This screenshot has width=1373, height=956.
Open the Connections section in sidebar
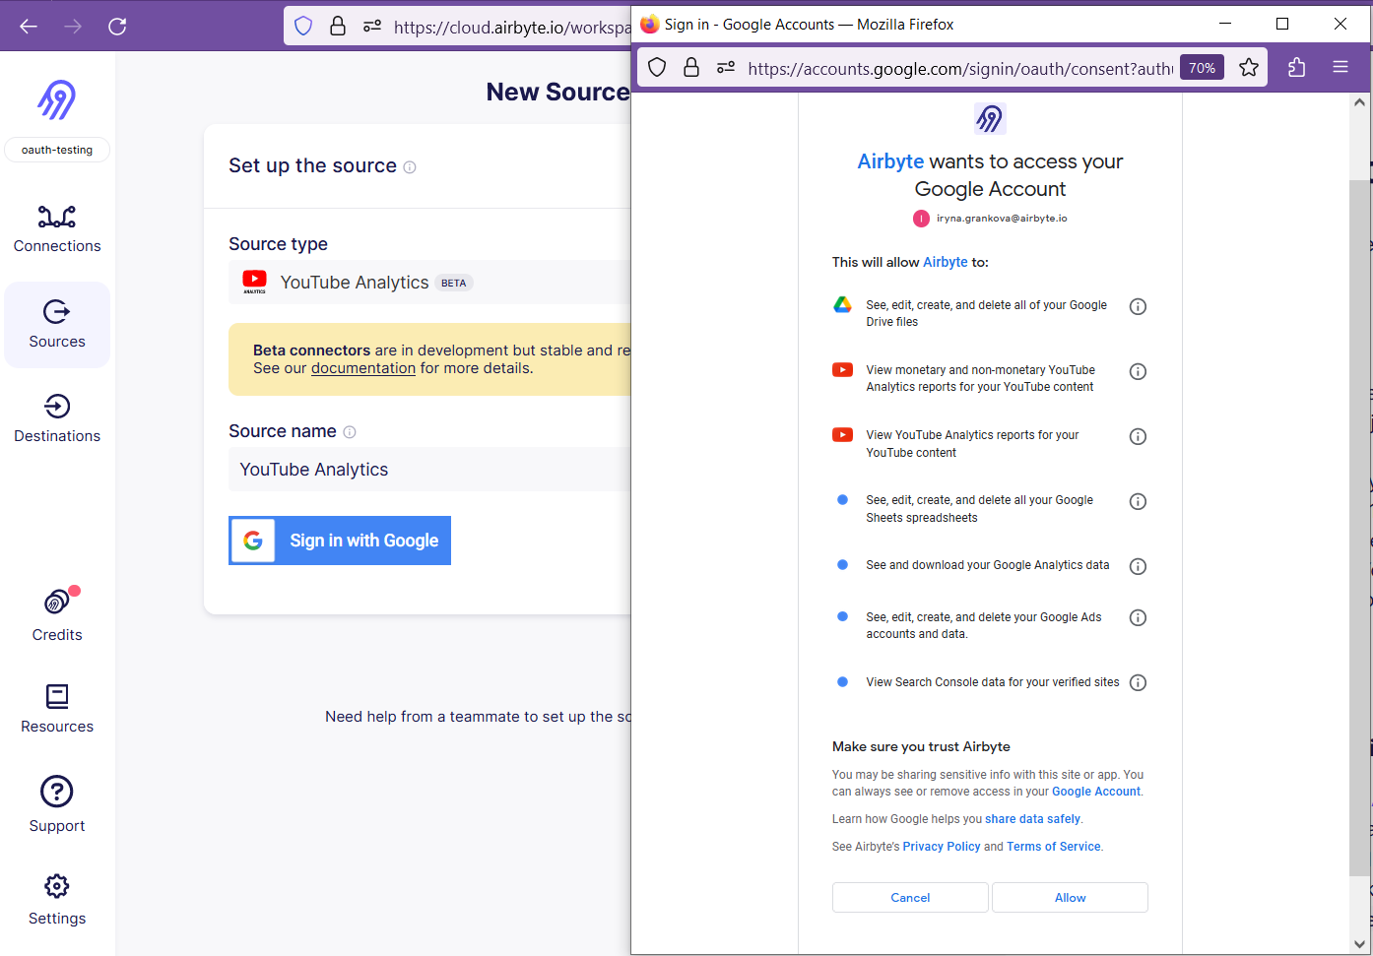pos(56,229)
